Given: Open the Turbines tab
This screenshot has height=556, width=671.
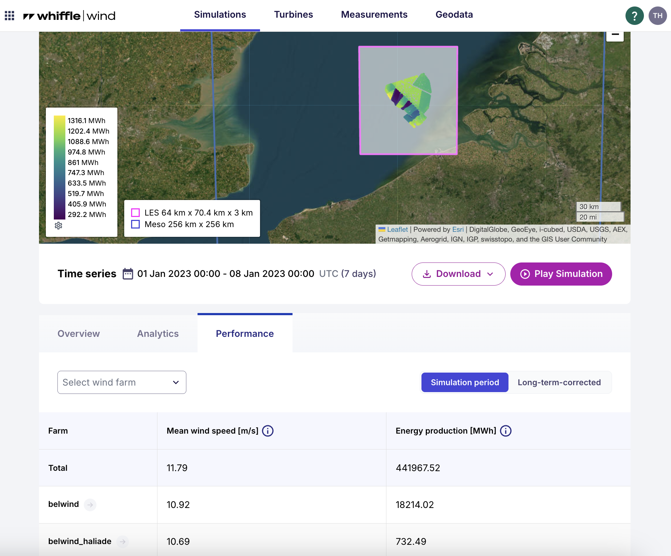Looking at the screenshot, I should (293, 15).
